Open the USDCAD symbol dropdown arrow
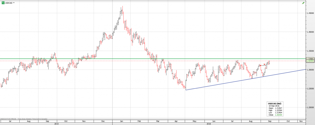This screenshot has width=315, height=125. (14, 3)
